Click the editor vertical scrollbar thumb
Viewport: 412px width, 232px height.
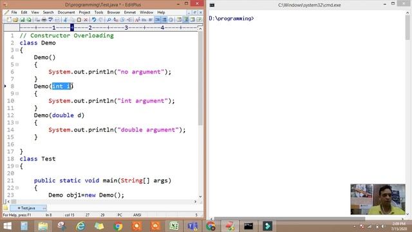point(200,79)
